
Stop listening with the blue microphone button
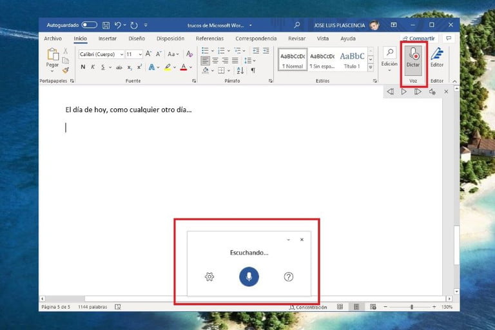[x=249, y=277]
